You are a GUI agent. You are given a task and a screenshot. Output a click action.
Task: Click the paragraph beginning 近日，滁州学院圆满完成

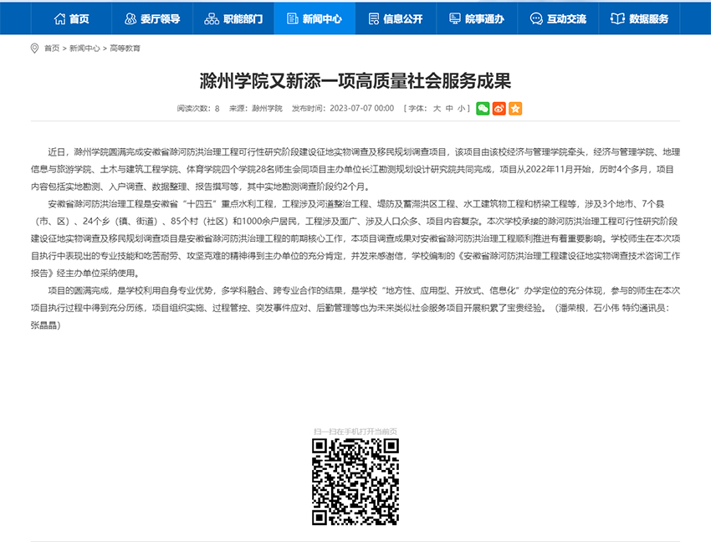[355, 169]
